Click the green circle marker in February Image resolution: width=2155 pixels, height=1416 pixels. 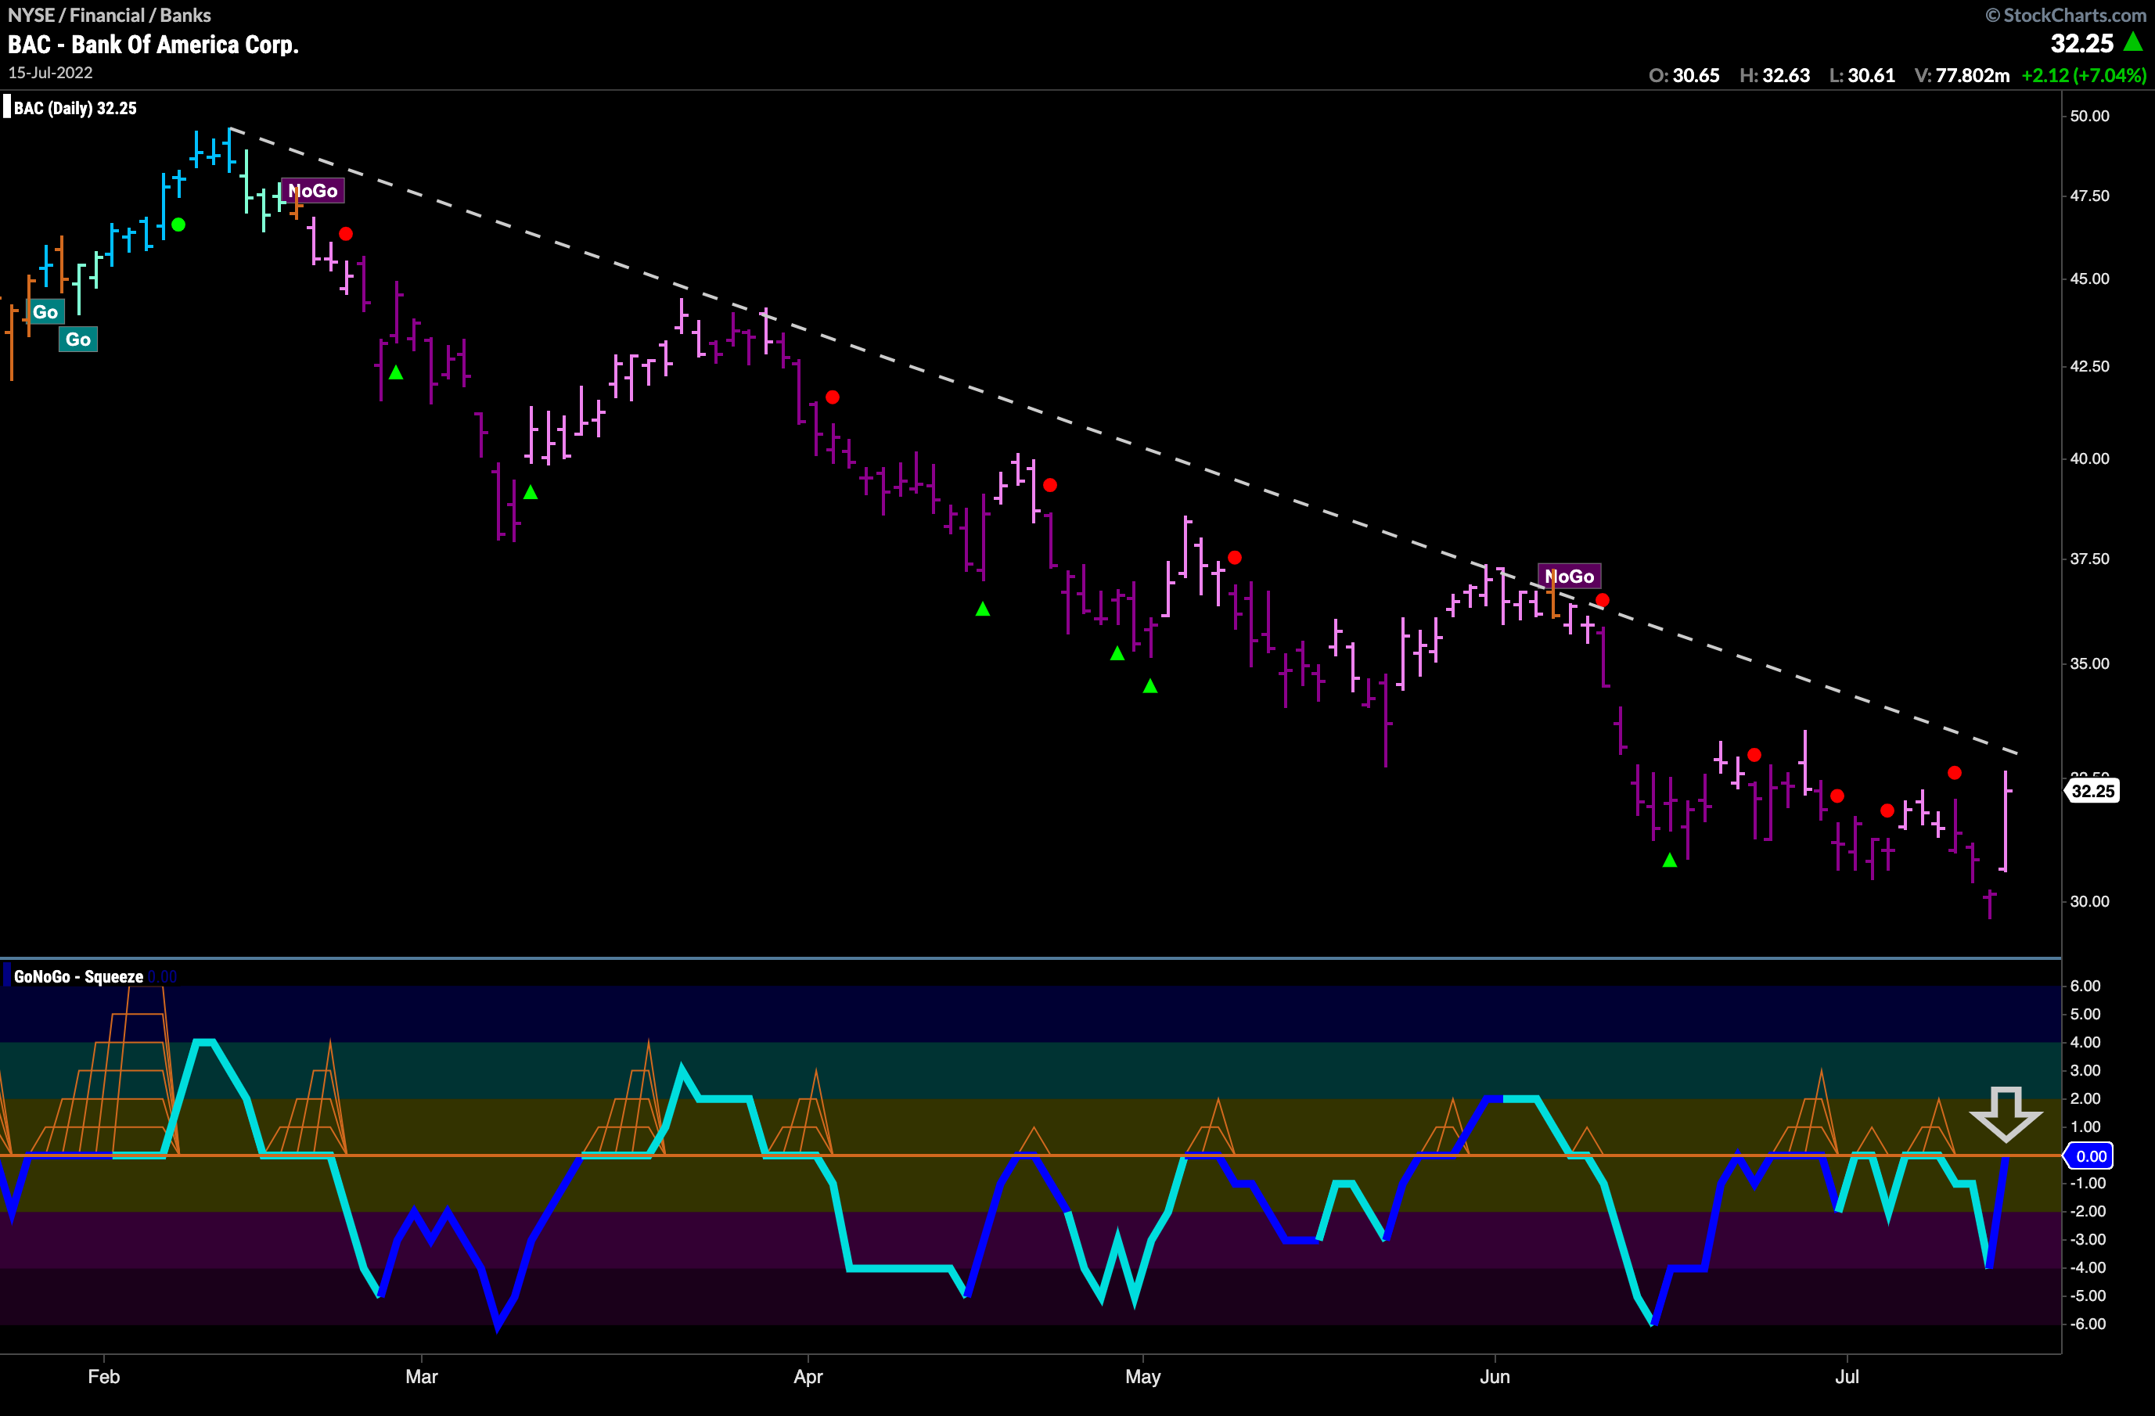tap(178, 225)
